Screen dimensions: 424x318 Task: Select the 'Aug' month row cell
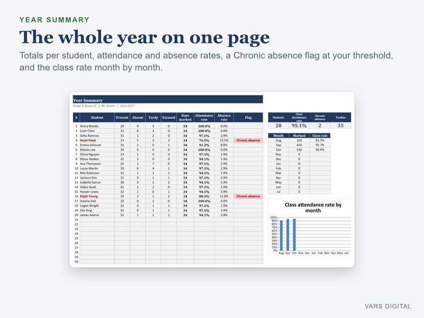tap(279, 140)
